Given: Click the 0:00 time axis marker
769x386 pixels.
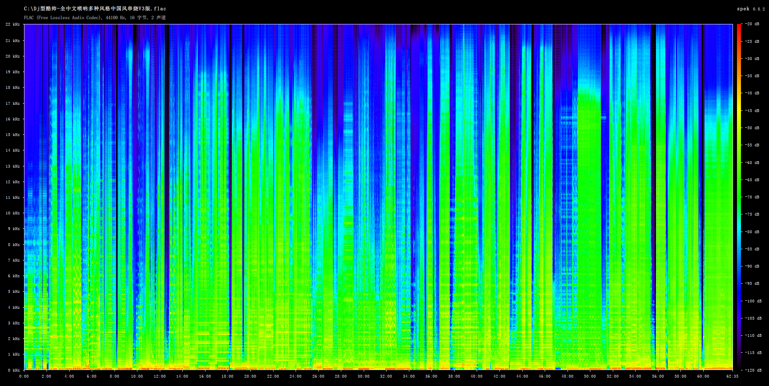Looking at the screenshot, I should point(24,376).
